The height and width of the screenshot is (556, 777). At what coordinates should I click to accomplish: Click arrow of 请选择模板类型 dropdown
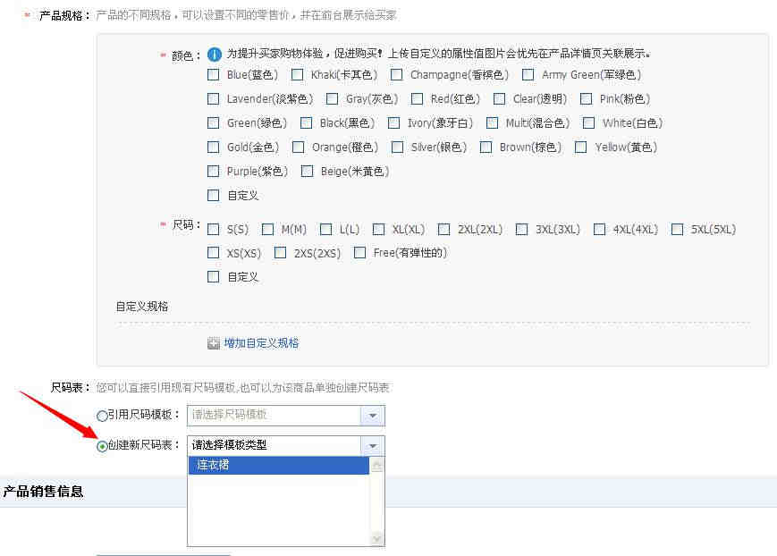(373, 446)
